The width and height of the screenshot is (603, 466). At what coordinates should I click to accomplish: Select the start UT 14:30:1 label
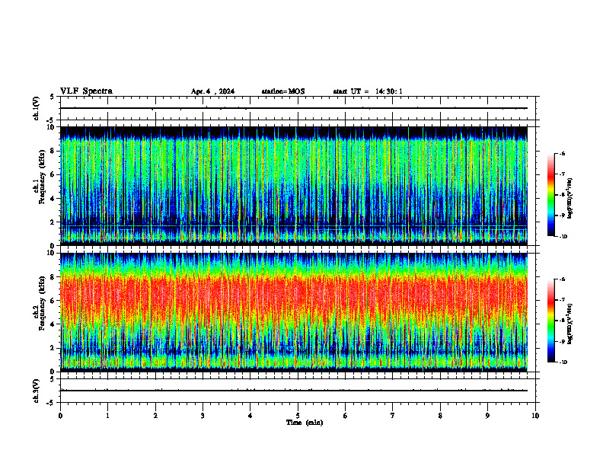click(x=368, y=91)
